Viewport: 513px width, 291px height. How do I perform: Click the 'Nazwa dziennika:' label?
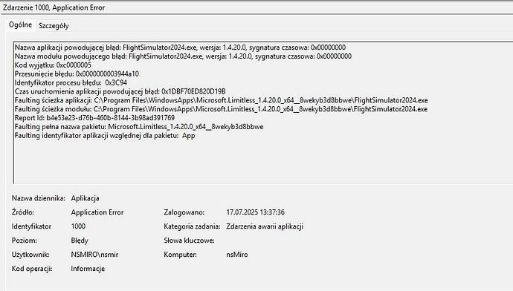coord(39,198)
